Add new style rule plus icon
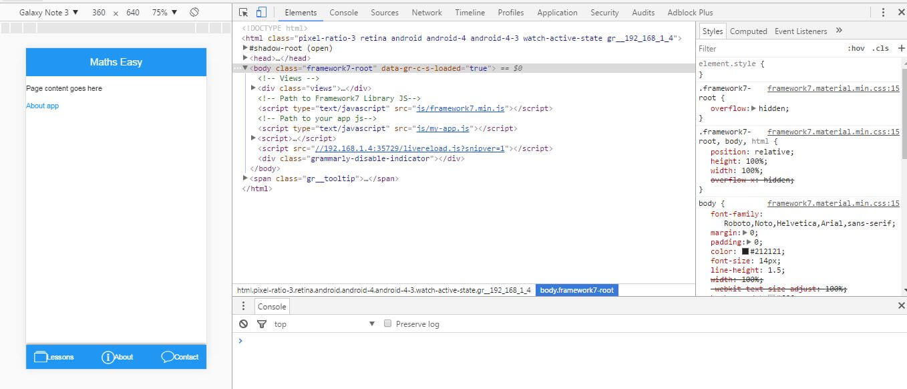 901,48
